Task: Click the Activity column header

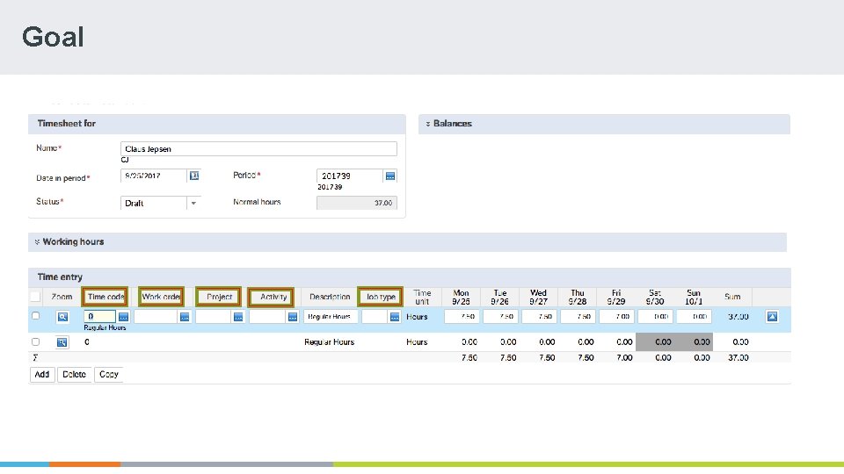Action: pos(272,297)
